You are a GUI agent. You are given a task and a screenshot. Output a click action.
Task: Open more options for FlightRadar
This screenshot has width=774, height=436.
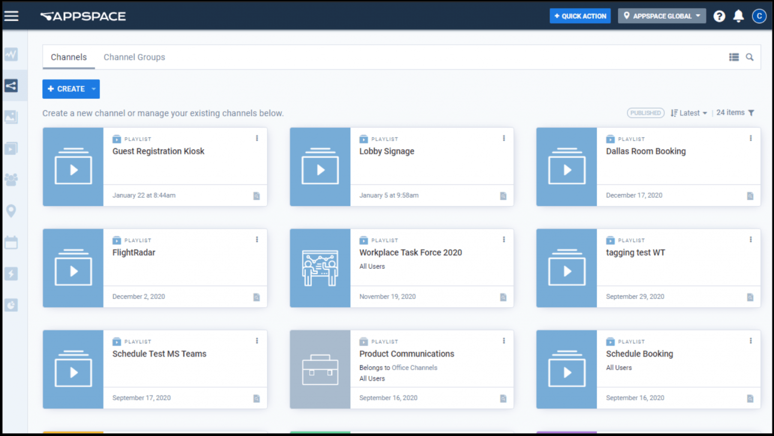point(257,240)
